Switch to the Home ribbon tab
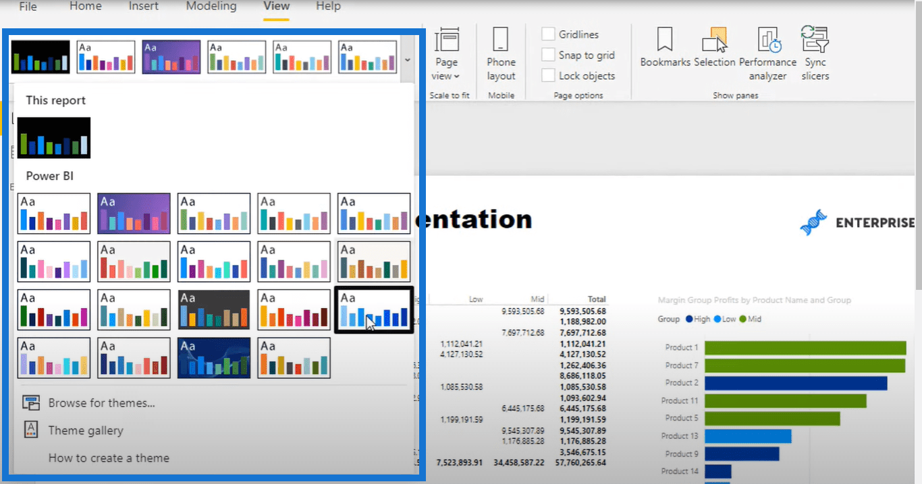This screenshot has height=484, width=922. (x=86, y=7)
